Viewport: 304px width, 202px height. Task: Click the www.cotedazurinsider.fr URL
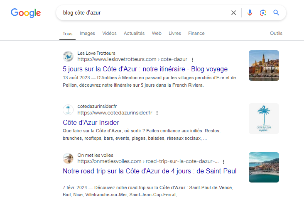(115, 113)
